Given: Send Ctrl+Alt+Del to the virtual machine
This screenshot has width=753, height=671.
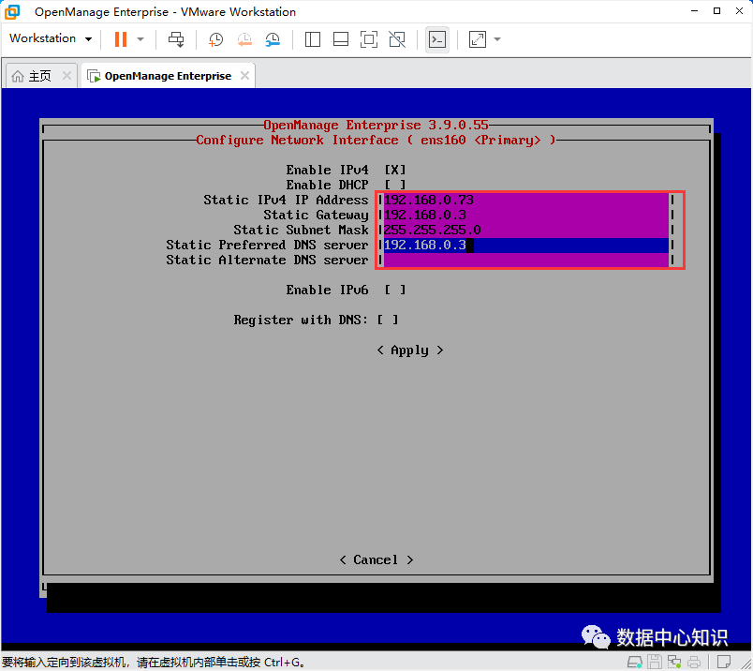Looking at the screenshot, I should [x=176, y=39].
